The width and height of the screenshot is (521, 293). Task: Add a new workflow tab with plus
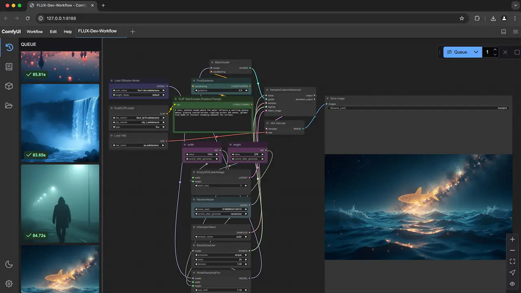(132, 31)
